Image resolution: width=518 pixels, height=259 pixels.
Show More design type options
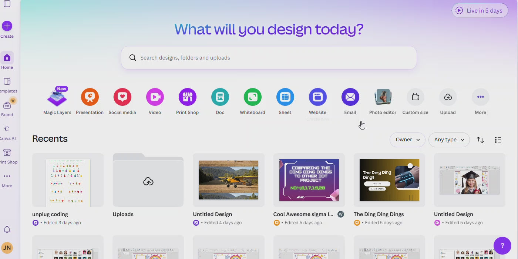click(480, 97)
